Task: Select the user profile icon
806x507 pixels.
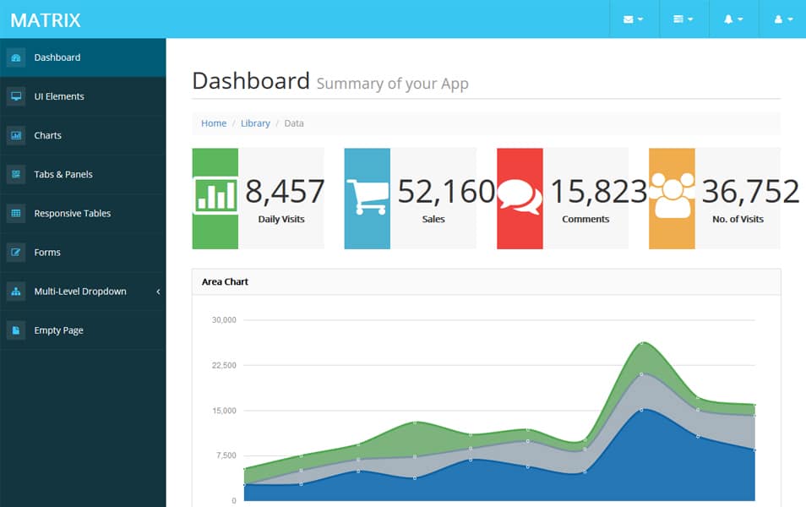Action: pos(779,19)
